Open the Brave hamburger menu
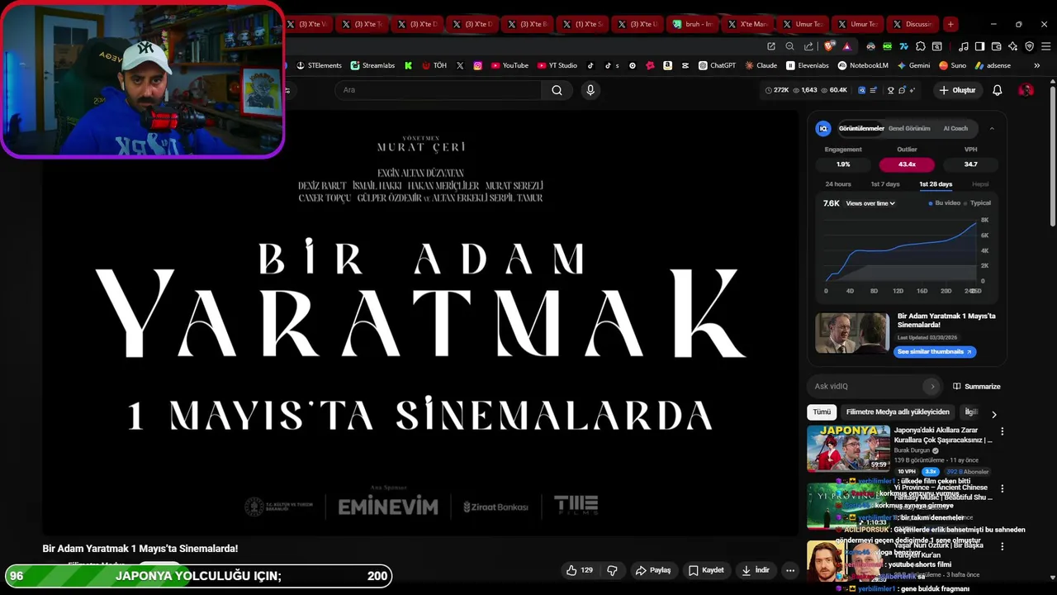The width and height of the screenshot is (1057, 595). click(1045, 46)
